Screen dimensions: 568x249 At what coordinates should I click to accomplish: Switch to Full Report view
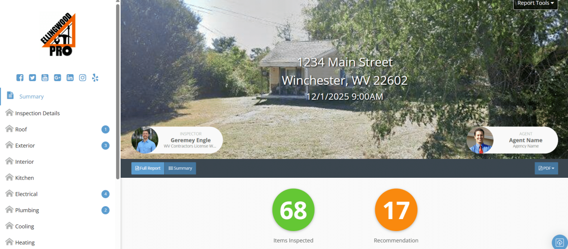[x=148, y=168]
